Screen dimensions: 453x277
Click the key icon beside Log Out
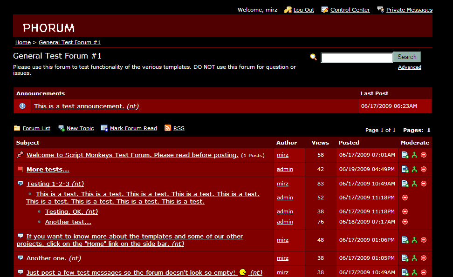pos(288,10)
